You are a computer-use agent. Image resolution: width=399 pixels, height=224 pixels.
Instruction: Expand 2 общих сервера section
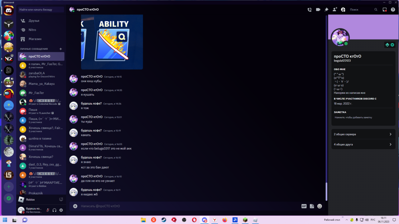point(363,134)
